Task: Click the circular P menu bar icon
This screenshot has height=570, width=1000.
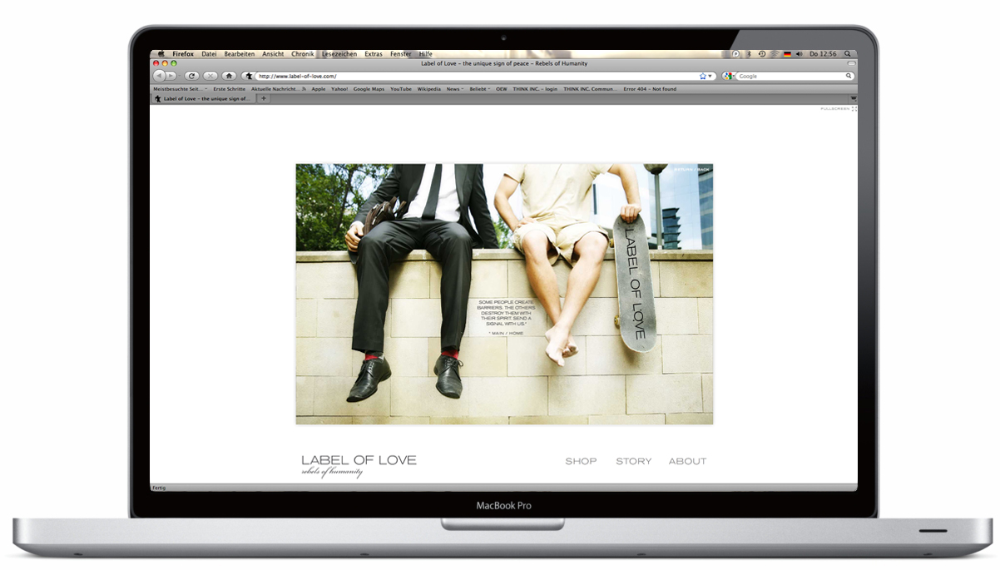Action: click(735, 54)
